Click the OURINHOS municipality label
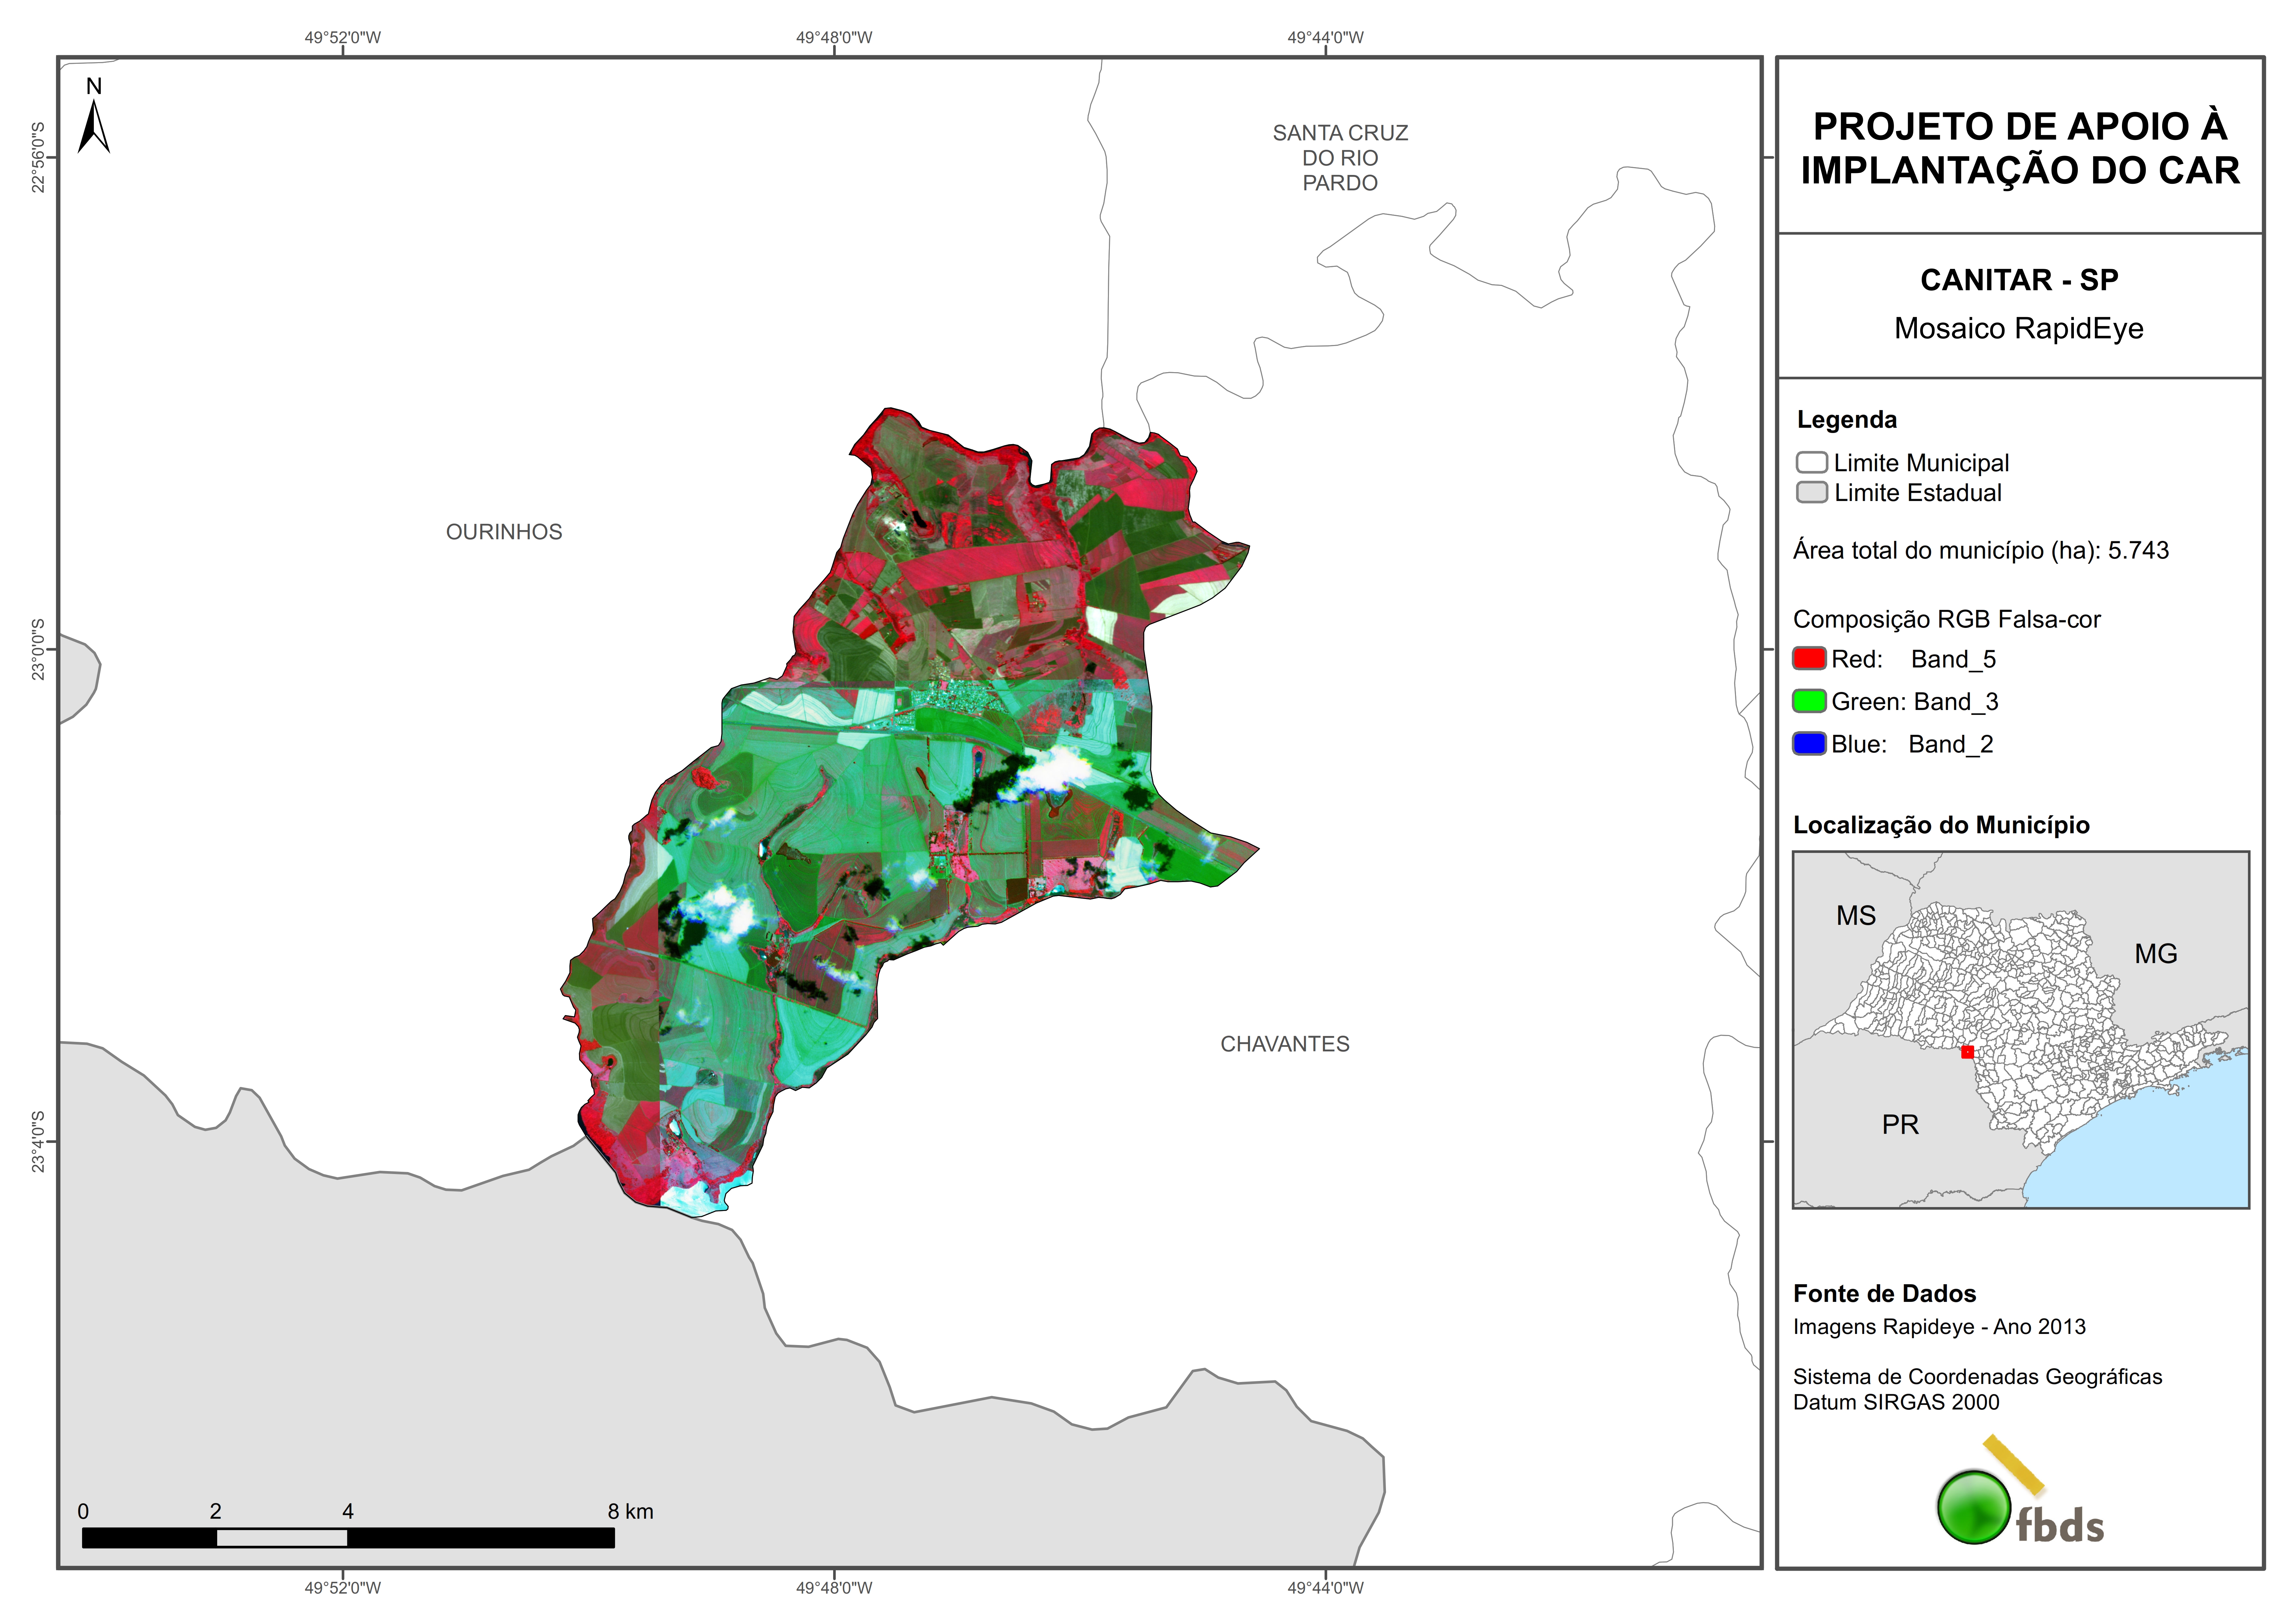The height and width of the screenshot is (1624, 2295). (x=504, y=532)
